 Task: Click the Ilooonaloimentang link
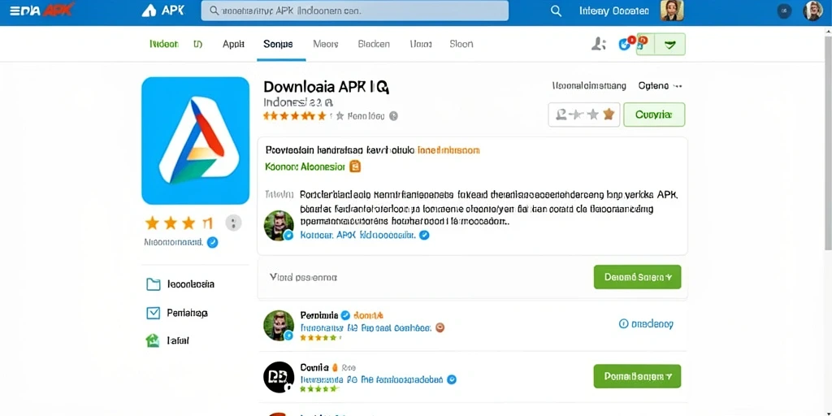coord(589,85)
